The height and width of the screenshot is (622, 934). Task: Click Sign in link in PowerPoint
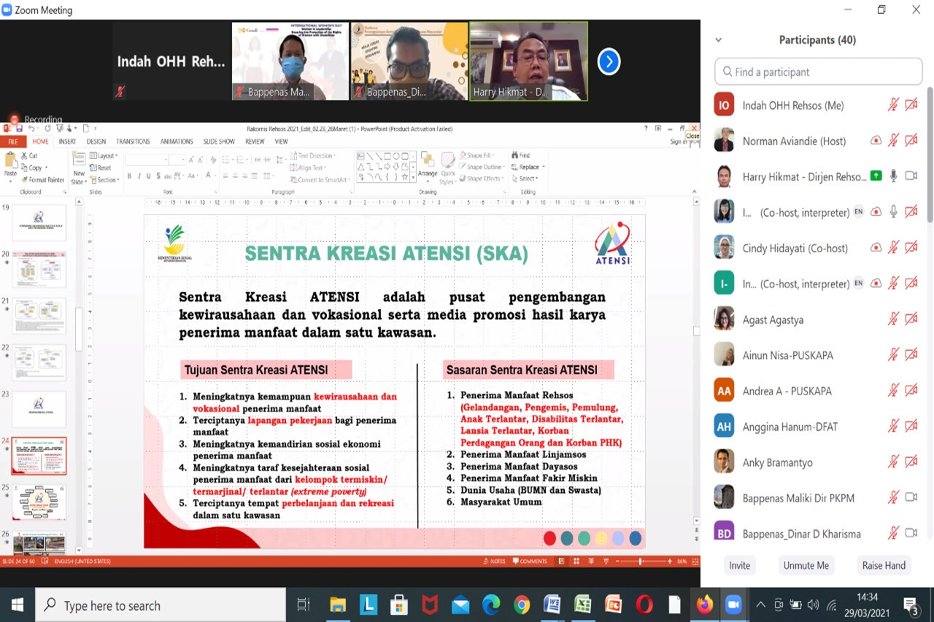click(x=677, y=141)
